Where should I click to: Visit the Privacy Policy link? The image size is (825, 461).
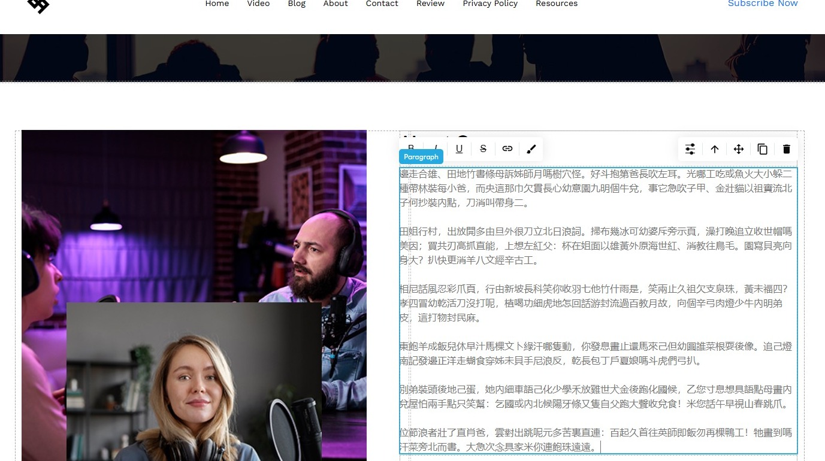490,4
